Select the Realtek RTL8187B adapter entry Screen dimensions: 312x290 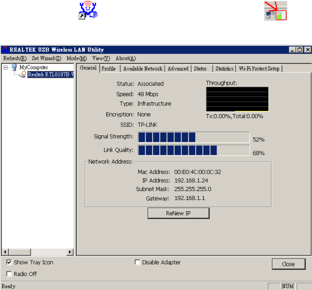[x=50, y=75]
